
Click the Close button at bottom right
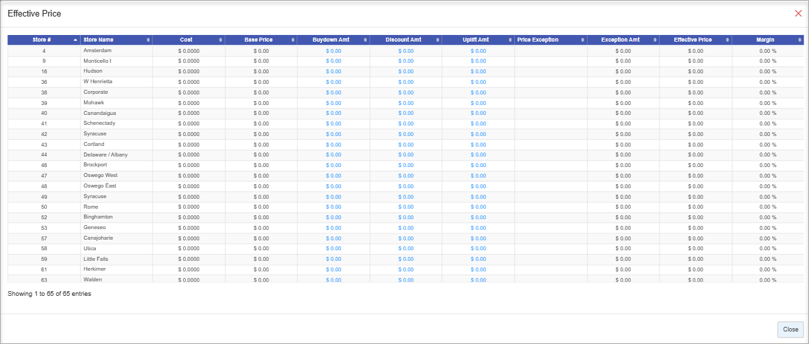click(790, 329)
